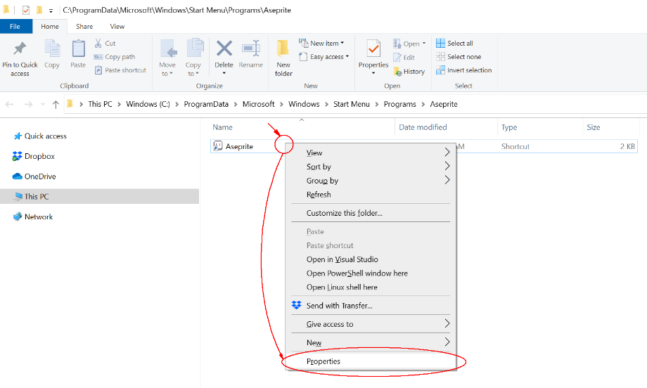Image resolution: width=647 pixels, height=388 pixels.
Task: Open Properties via ribbon checkmark icon
Action: [373, 48]
